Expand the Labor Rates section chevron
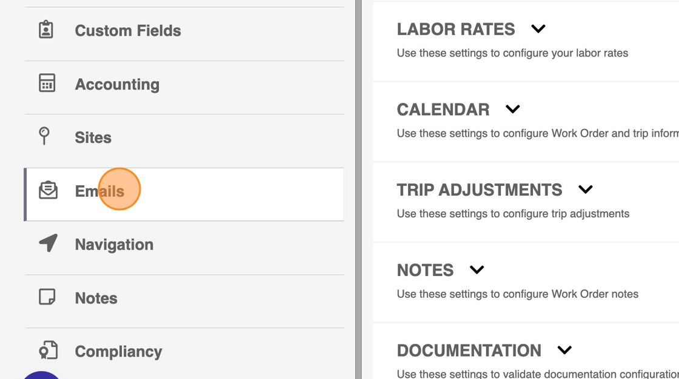Image resolution: width=679 pixels, height=379 pixels. point(538,29)
